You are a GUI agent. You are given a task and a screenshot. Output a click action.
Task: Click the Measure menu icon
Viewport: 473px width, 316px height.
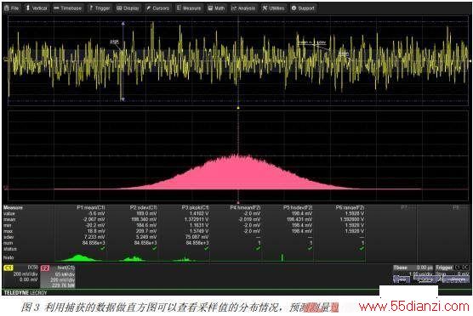pyautogui.click(x=179, y=8)
